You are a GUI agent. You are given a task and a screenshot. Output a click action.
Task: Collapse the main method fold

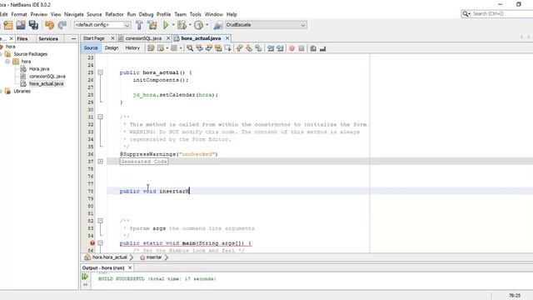(x=100, y=242)
